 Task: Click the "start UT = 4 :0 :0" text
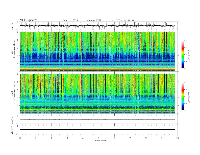point(122,20)
